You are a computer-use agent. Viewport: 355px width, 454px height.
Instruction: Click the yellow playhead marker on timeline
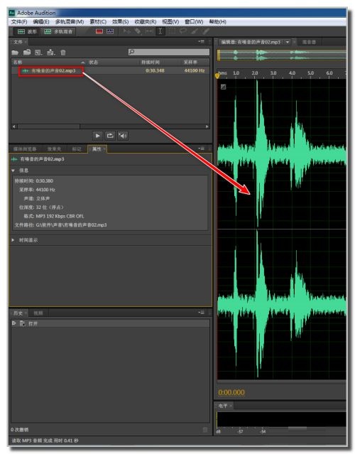(217, 76)
